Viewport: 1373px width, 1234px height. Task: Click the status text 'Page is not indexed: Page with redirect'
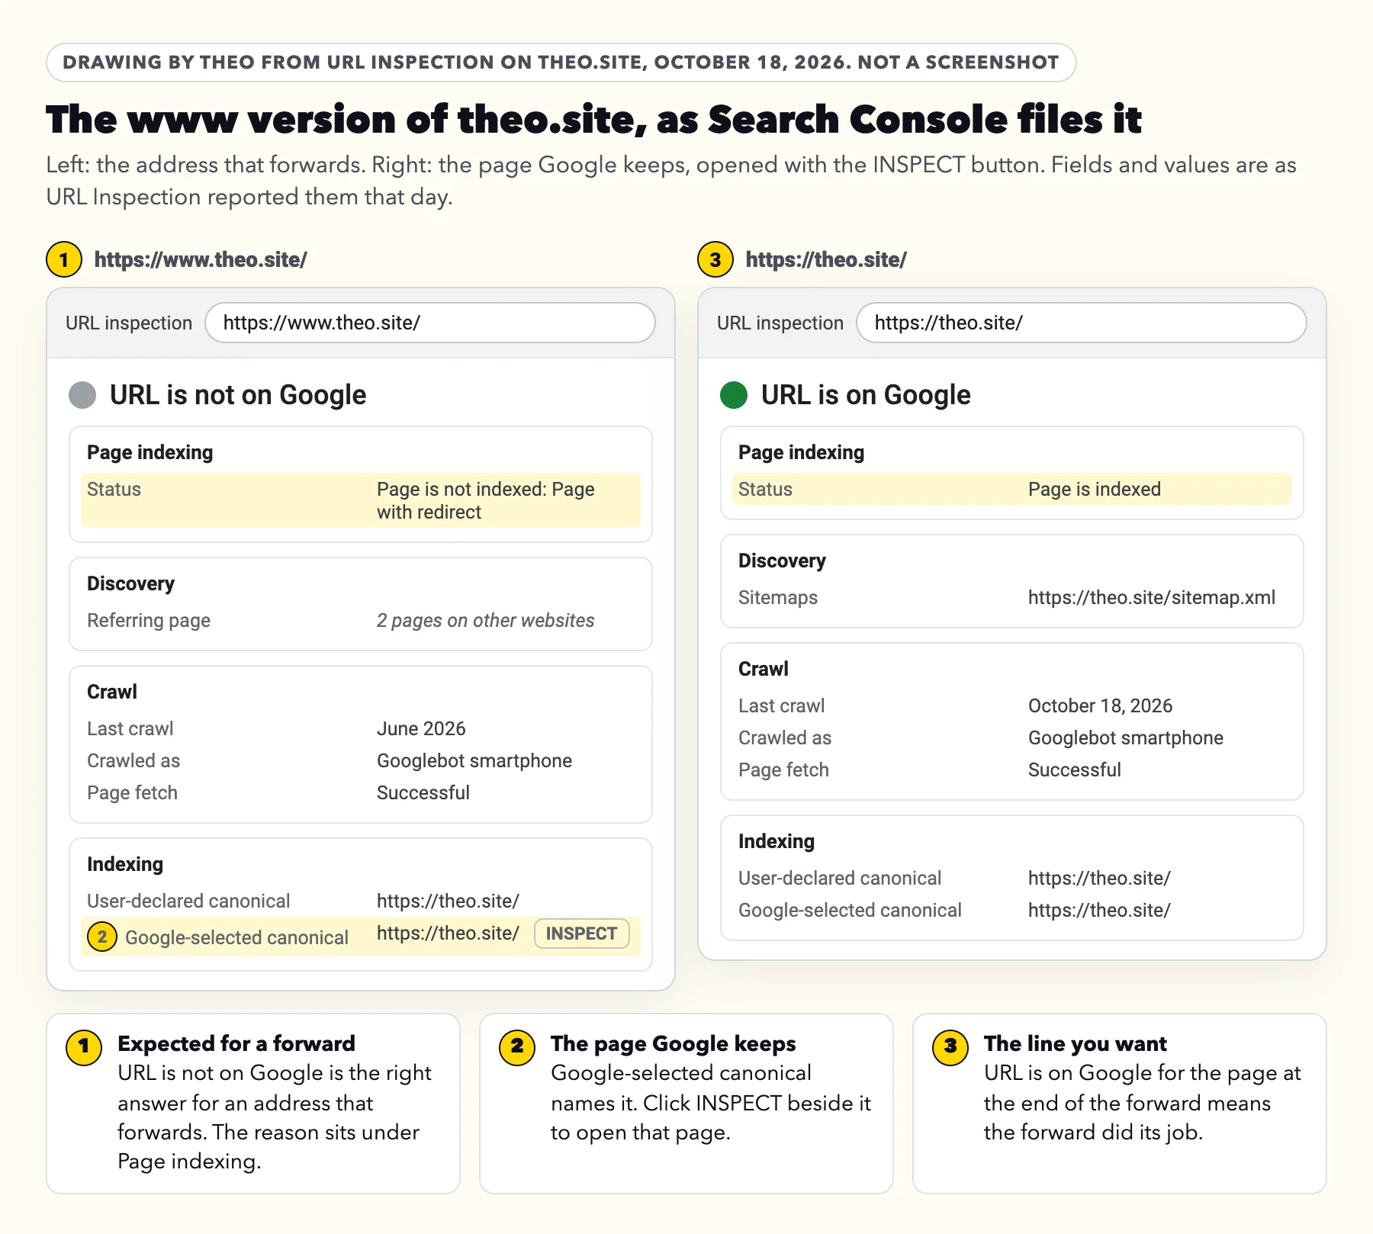pos(486,500)
